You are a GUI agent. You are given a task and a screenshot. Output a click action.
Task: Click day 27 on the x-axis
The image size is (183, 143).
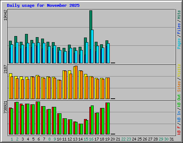point(150,139)
